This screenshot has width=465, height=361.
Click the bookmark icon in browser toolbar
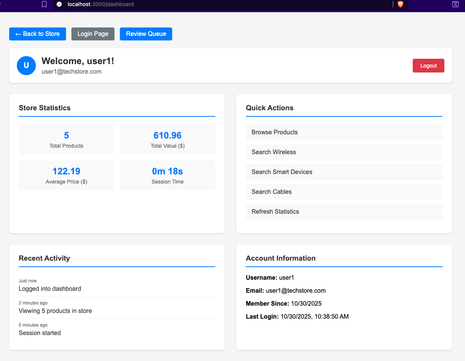[x=44, y=4]
